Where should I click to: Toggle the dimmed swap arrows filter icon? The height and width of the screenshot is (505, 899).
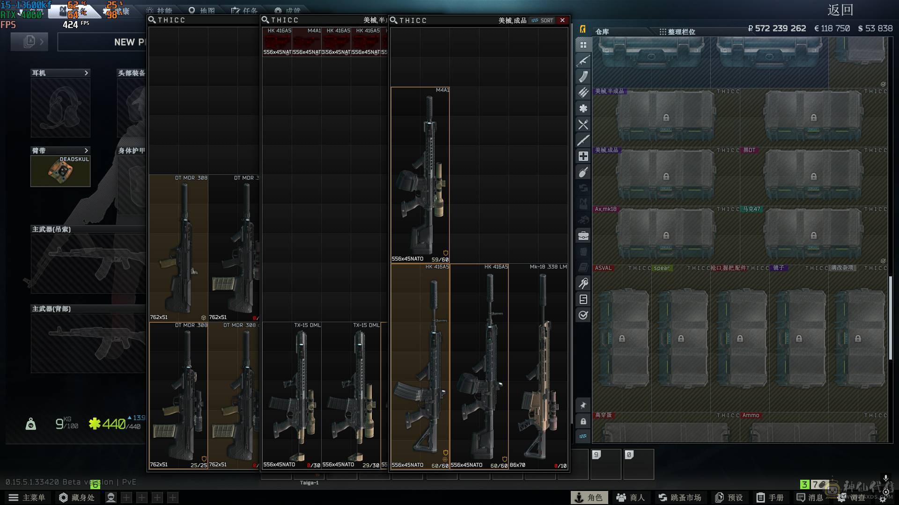tap(583, 188)
